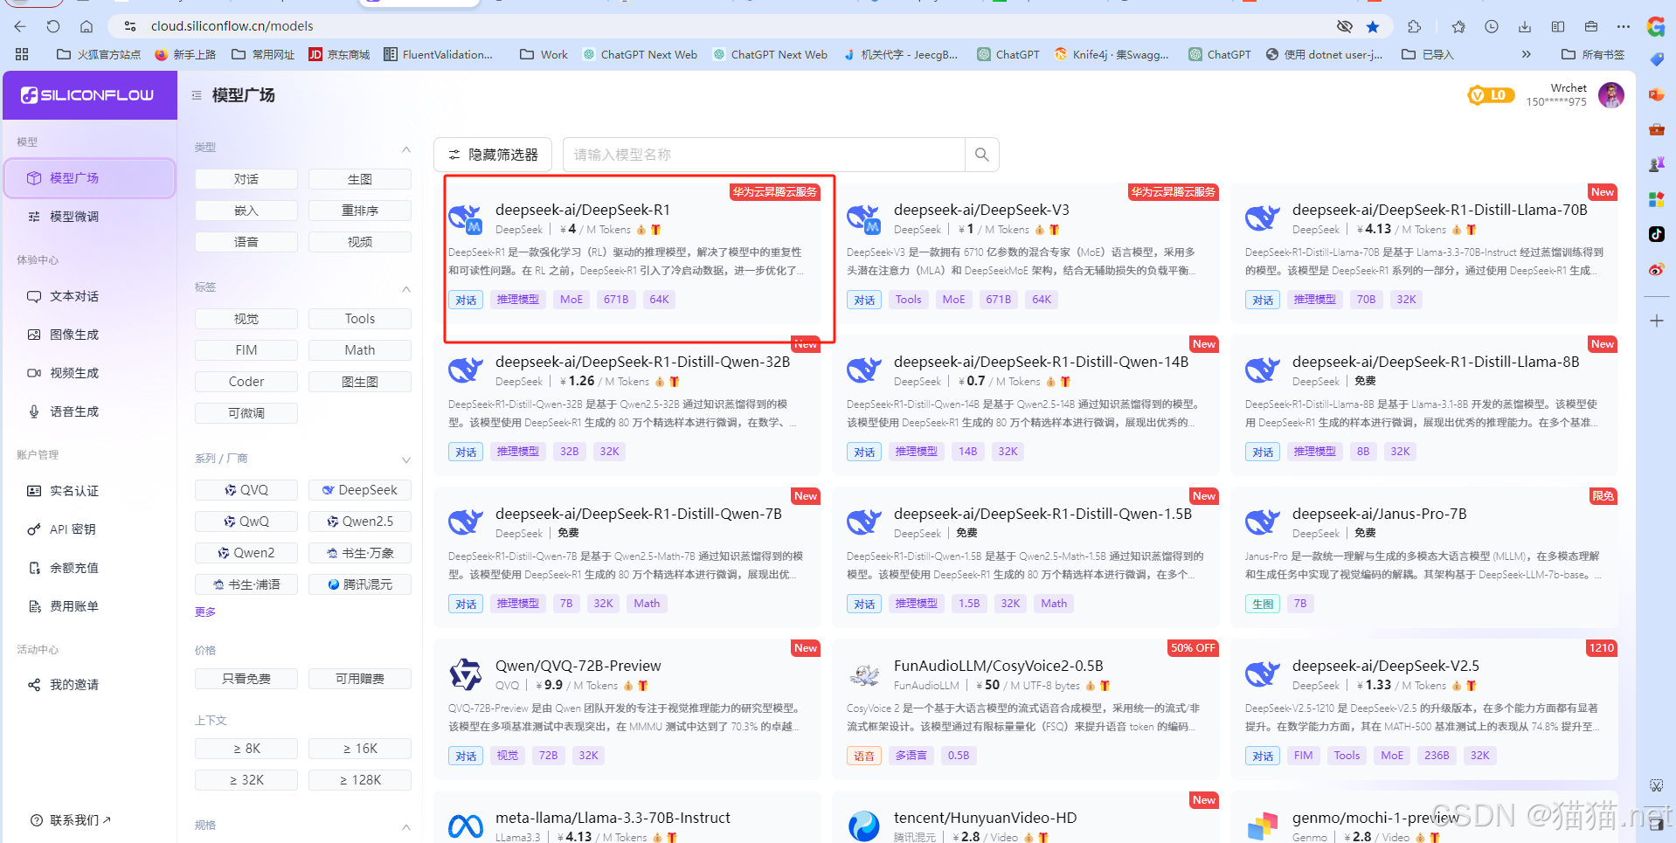This screenshot has height=843, width=1676.
Task: Click the SiliconFlow logo
Action: [87, 95]
